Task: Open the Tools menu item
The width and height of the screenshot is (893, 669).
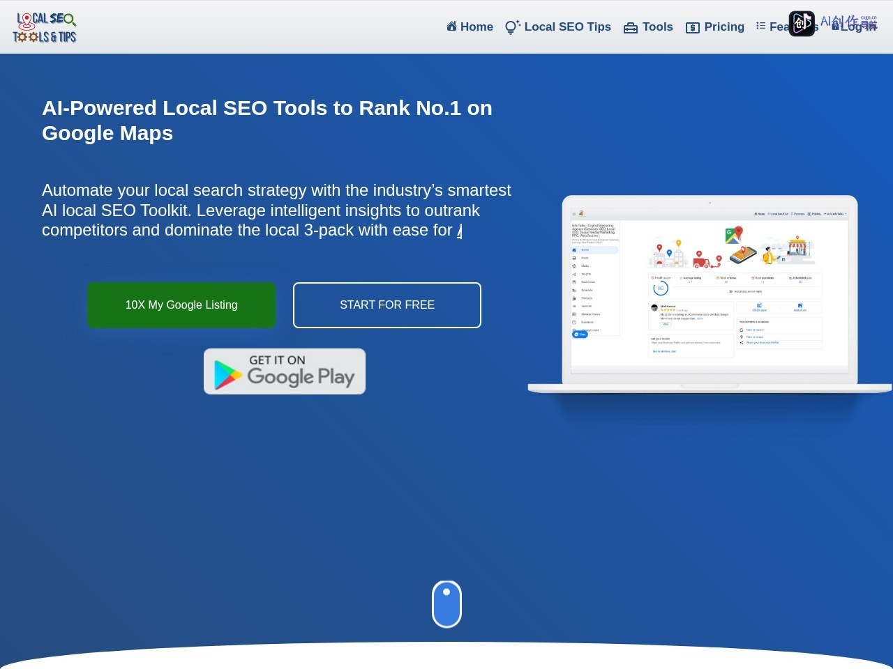Action: [x=648, y=26]
